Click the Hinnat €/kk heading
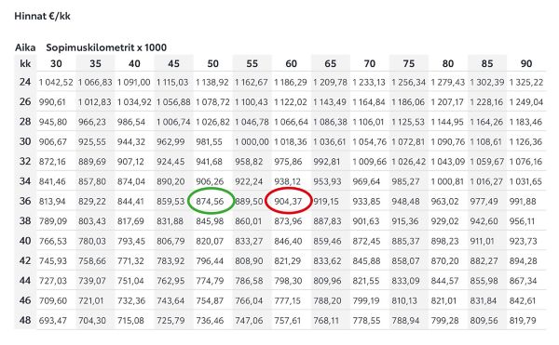The image size is (559, 345). coord(43,16)
